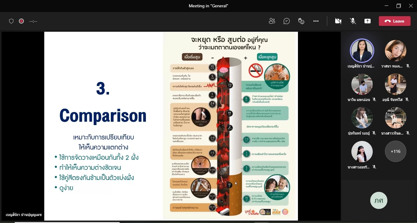Screen dimensions: 417x223
Task: Click muted mic icon beside นางสาวอมรรี
Action: [x=374, y=167]
